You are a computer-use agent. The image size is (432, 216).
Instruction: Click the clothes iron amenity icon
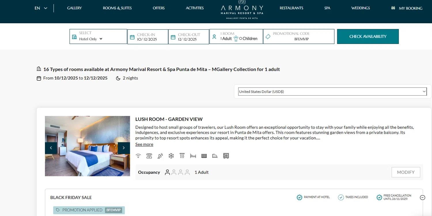point(215,156)
